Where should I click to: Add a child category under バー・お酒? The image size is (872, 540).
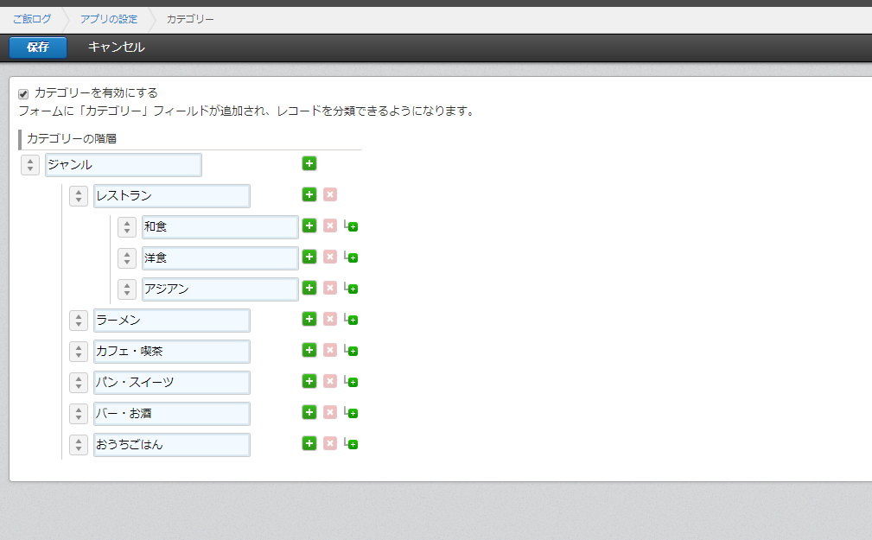point(351,413)
